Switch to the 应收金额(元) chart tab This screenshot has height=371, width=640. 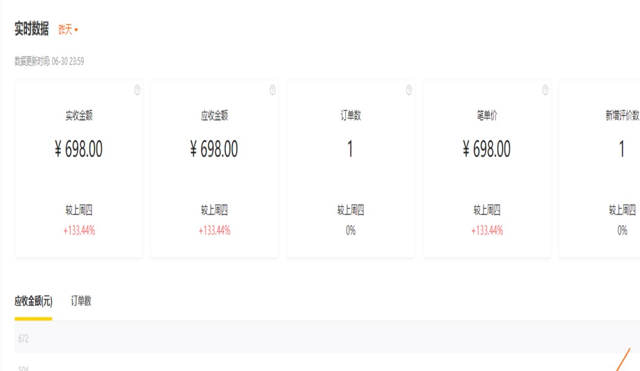(x=33, y=301)
